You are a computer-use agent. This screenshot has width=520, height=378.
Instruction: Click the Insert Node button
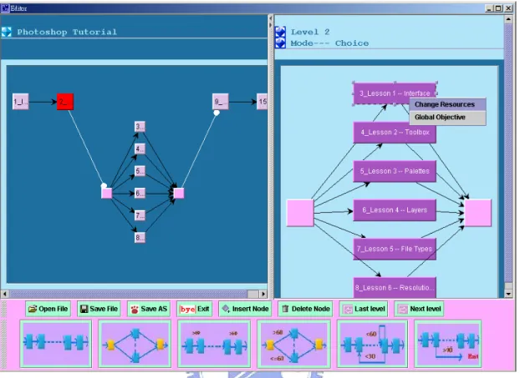245,309
